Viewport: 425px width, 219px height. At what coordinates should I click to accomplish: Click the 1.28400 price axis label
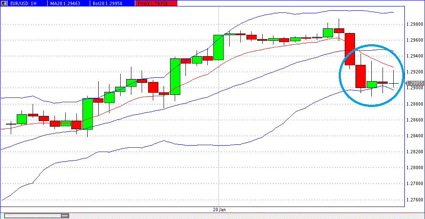click(414, 136)
